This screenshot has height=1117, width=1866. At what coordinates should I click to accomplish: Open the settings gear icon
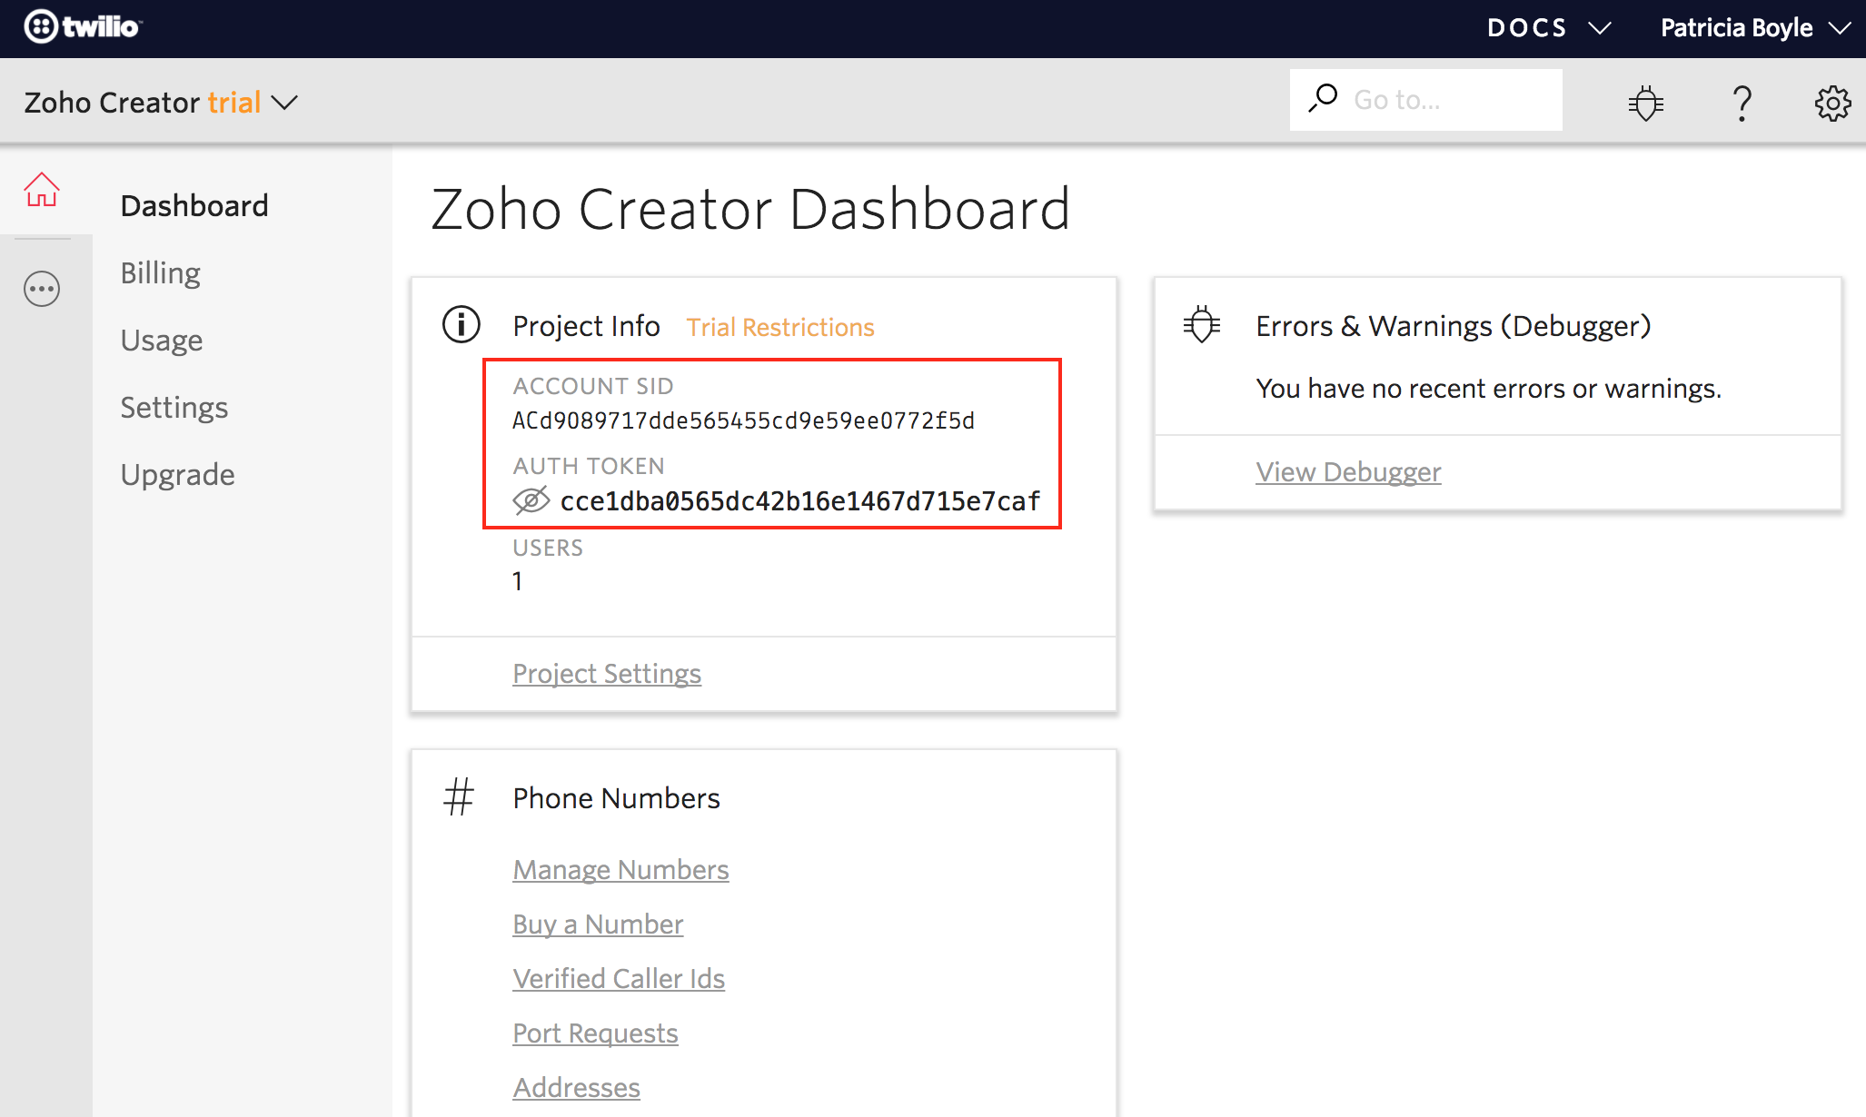click(x=1832, y=103)
